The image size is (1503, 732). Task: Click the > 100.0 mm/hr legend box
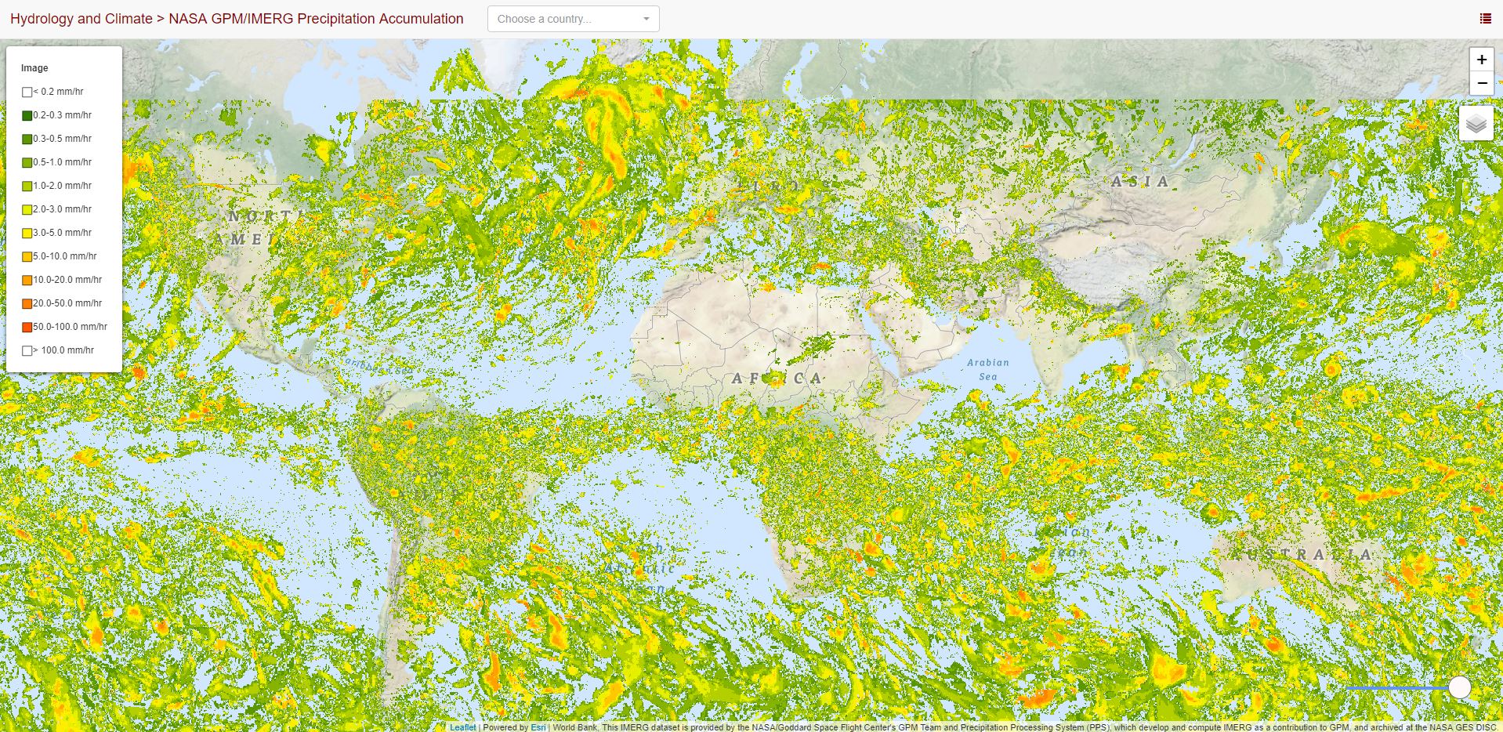tap(27, 351)
